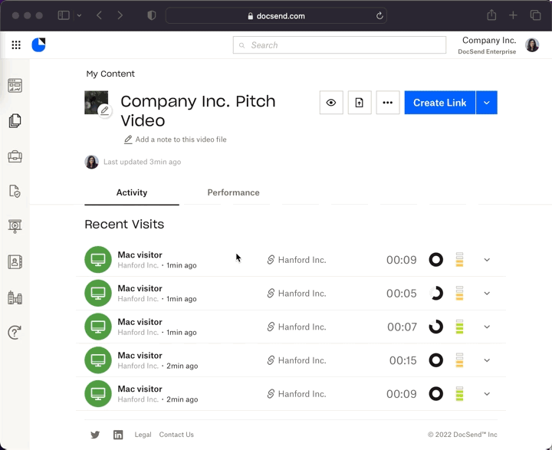Expand the 00:07 visit row chevron
Image resolution: width=552 pixels, height=450 pixels.
(487, 327)
